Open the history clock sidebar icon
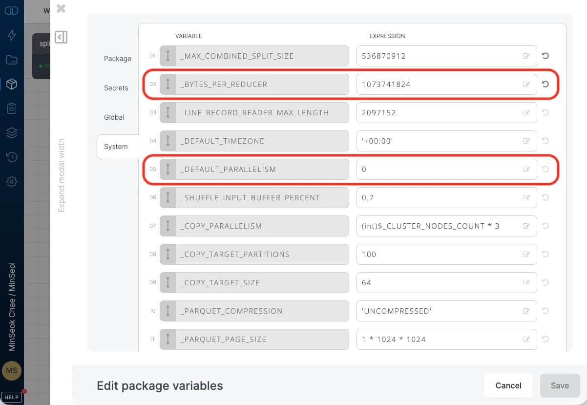This screenshot has width=587, height=405. click(x=12, y=157)
